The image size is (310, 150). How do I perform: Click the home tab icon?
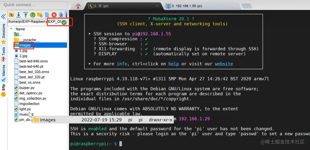78,6
